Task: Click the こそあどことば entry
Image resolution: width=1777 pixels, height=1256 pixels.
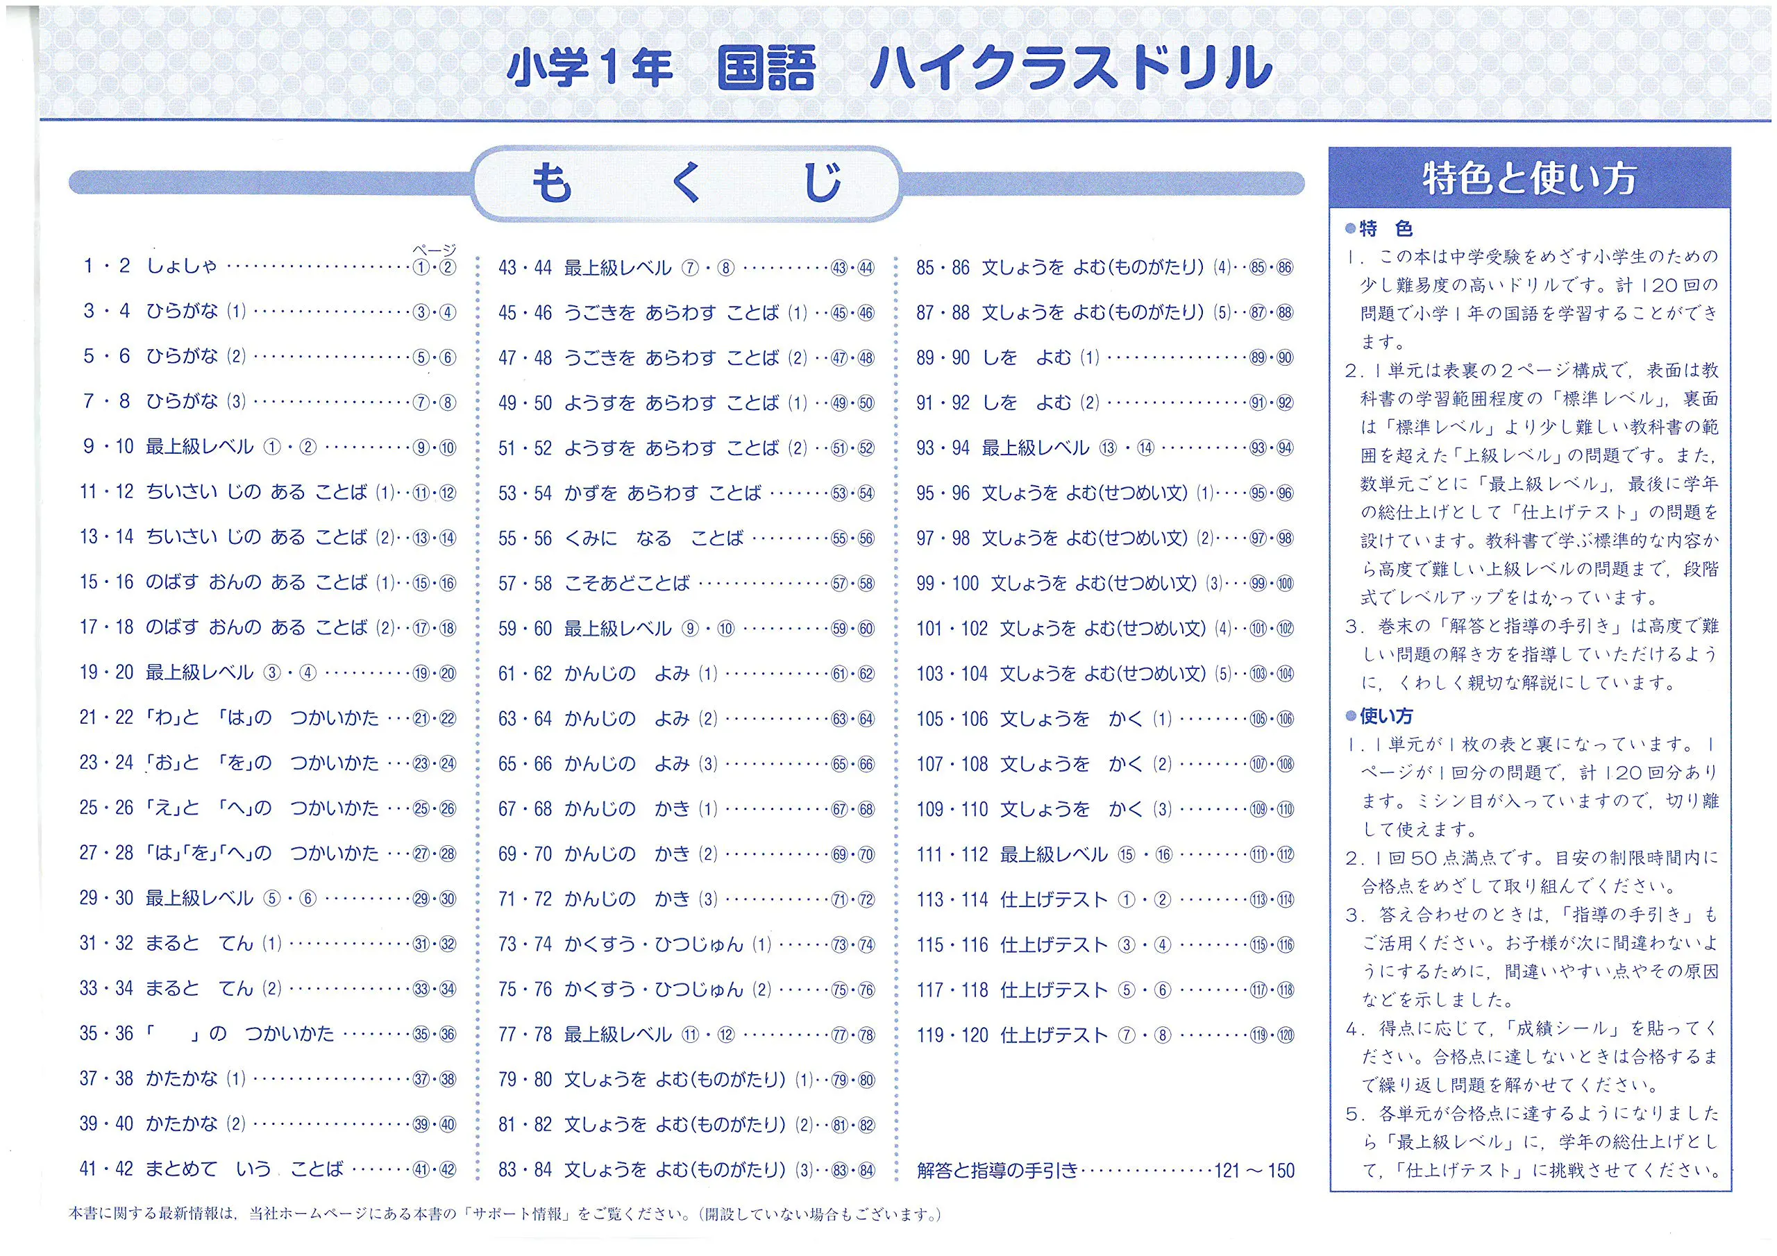Action: pos(627,583)
